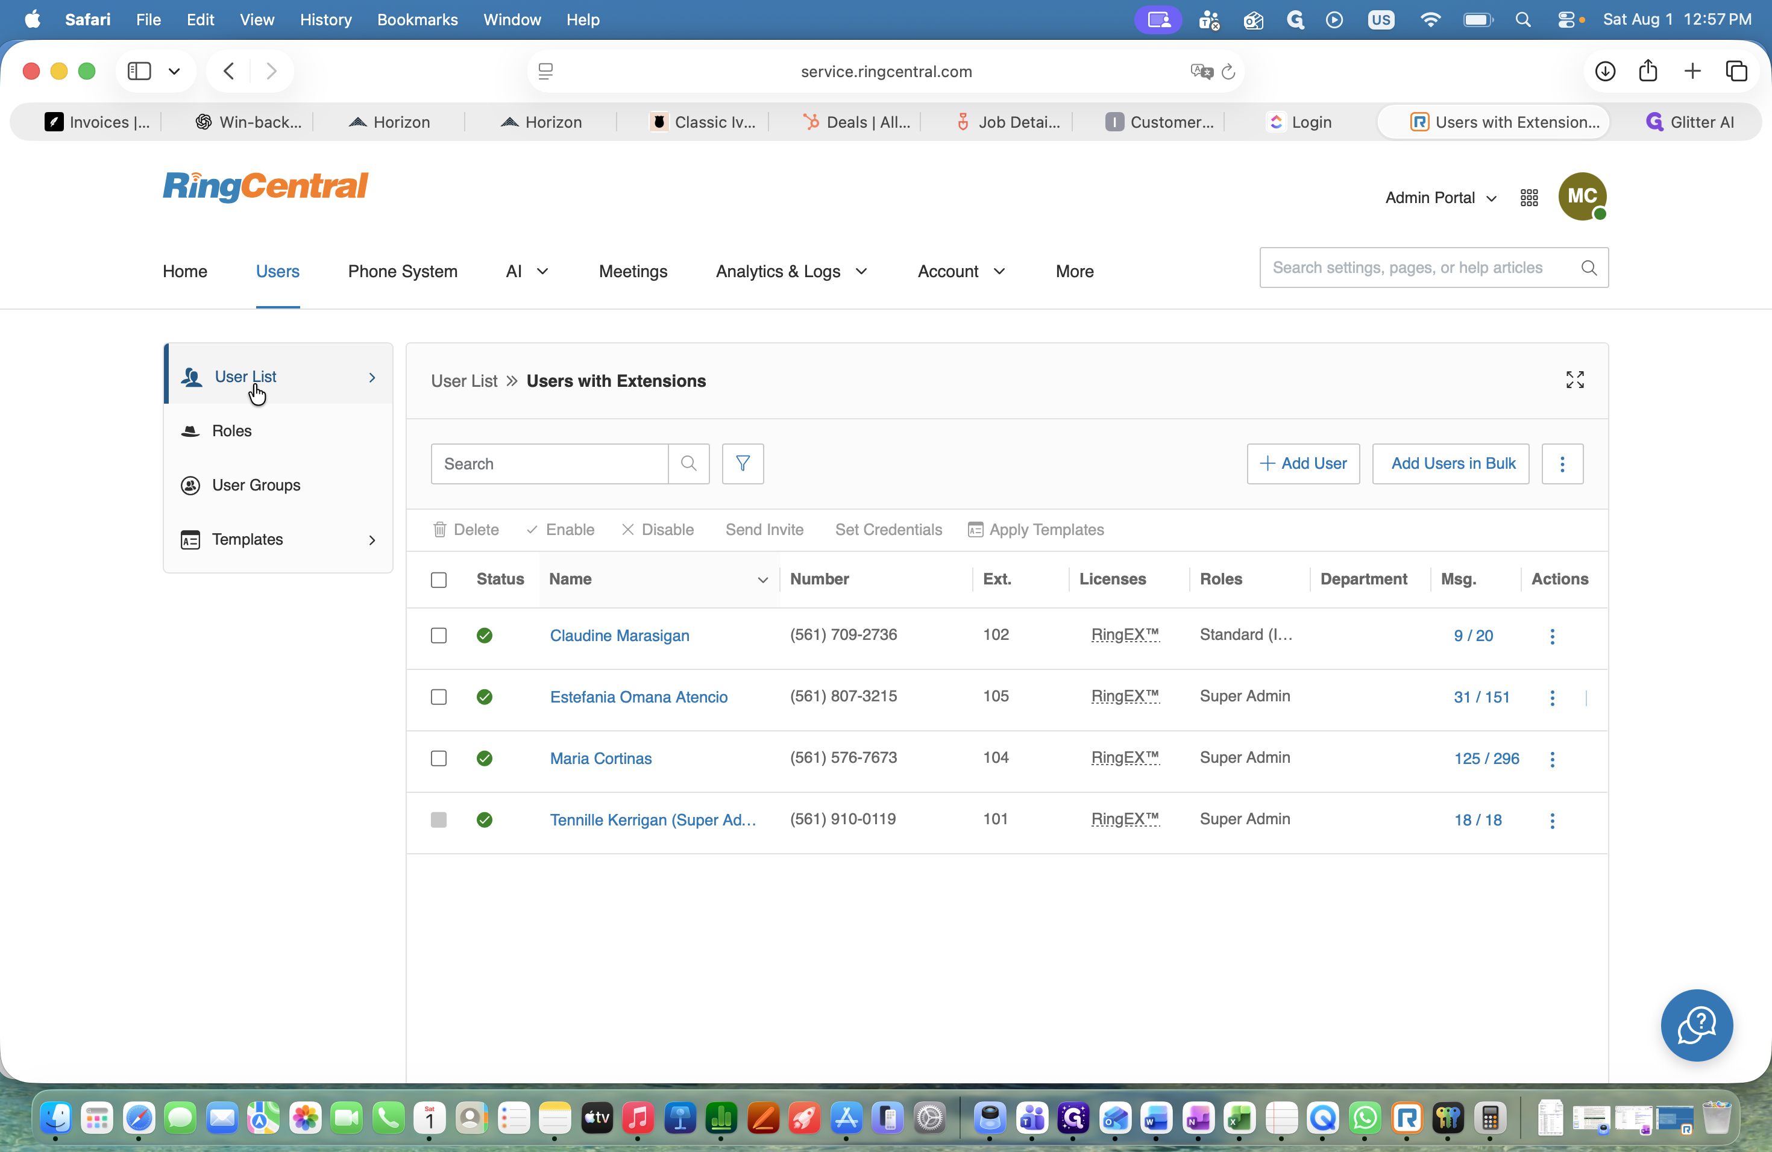Click Safari sidebar toggle icon
The height and width of the screenshot is (1152, 1772).
[139, 72]
